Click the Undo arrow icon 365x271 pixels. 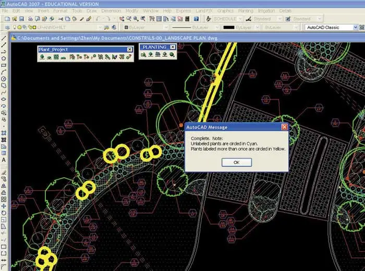pos(97,19)
